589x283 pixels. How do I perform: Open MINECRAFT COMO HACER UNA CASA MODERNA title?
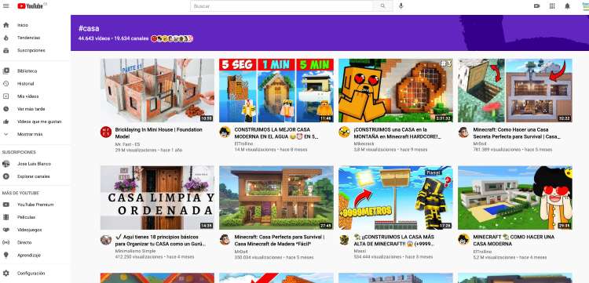point(514,241)
